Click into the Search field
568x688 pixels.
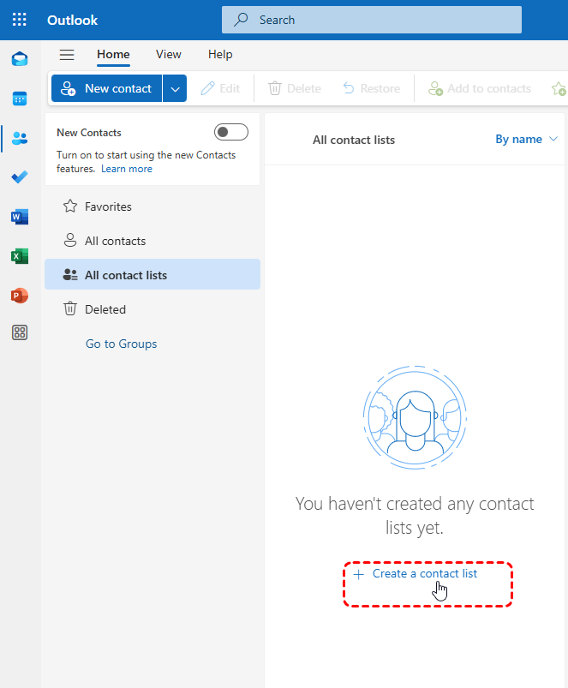(372, 20)
